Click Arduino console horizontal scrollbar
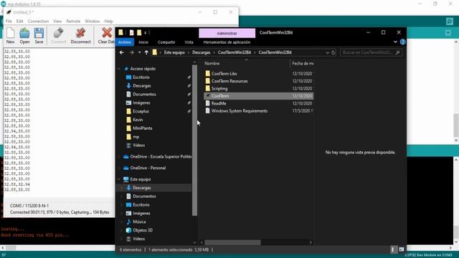The width and height of the screenshot is (459, 258). click(11, 248)
